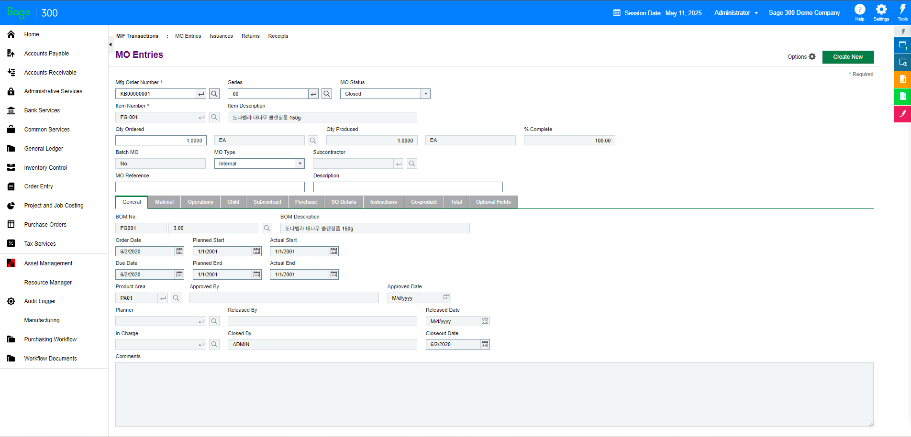The image size is (911, 437).
Task: Click the session date calendar icon
Action: click(x=617, y=13)
